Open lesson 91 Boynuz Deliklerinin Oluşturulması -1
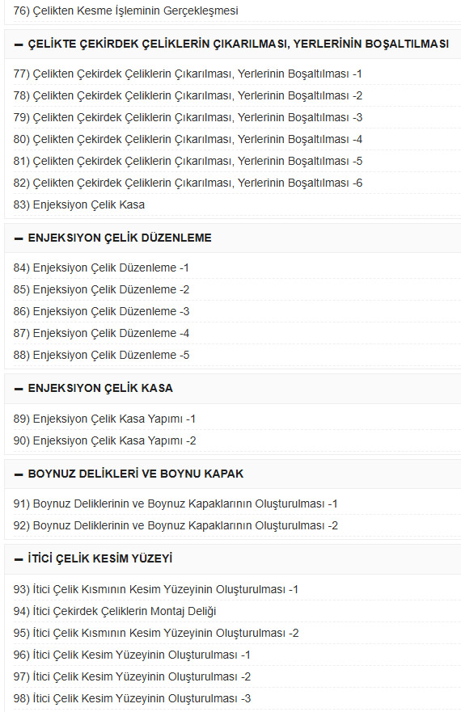The height and width of the screenshot is (712, 461). point(176,503)
